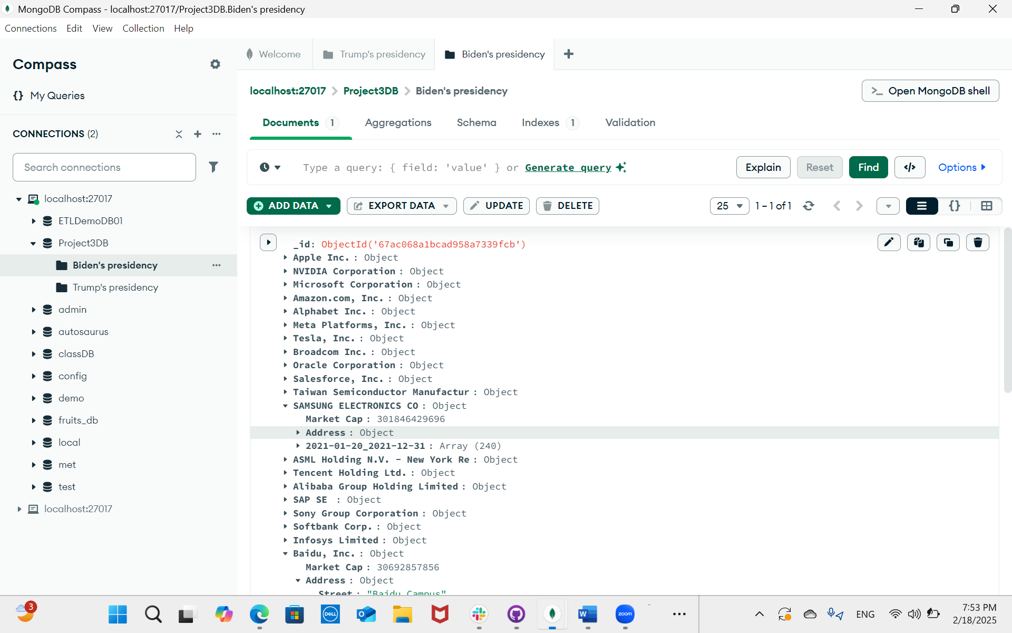1012x633 pixels.
Task: Switch to the Aggregations tab
Action: tap(398, 122)
